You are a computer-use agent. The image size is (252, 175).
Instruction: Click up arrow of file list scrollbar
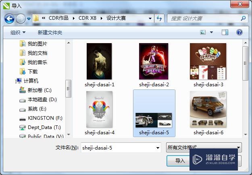(246, 43)
